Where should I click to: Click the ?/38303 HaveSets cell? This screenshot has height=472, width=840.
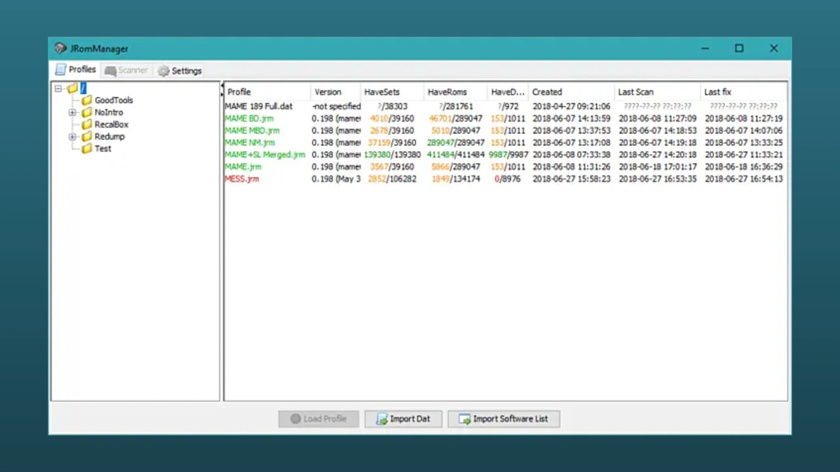click(x=392, y=106)
